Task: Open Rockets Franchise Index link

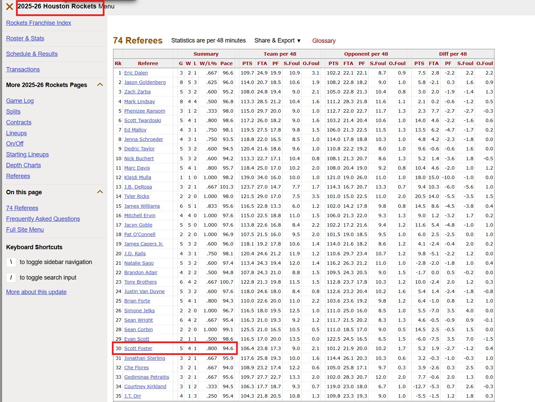Action: coord(38,23)
